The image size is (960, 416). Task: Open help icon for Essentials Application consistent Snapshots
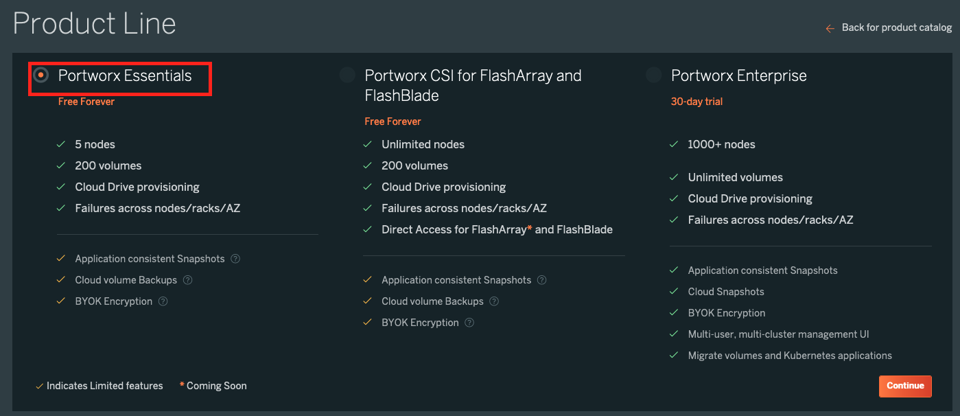[235, 259]
